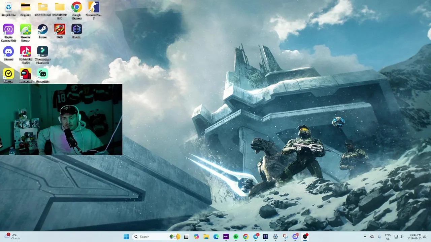The image size is (431, 242).
Task: Select the Steam desktop shortcut
Action: (x=42, y=31)
